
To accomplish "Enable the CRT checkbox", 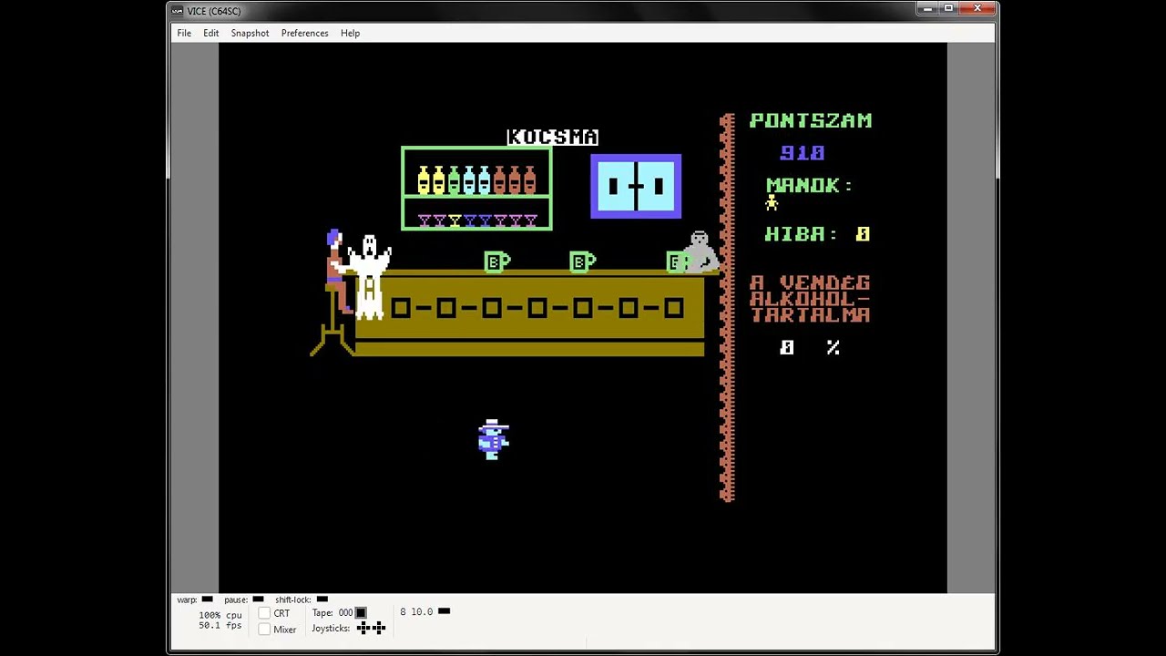I will point(264,613).
